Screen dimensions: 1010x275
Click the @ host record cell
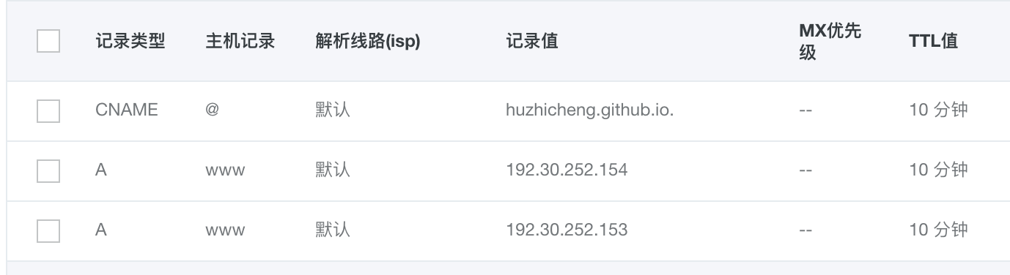click(212, 110)
